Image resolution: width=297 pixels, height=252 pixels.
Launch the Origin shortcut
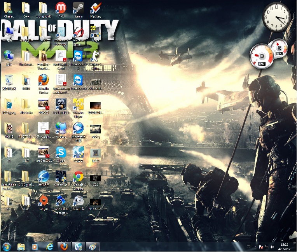[x=44, y=202]
